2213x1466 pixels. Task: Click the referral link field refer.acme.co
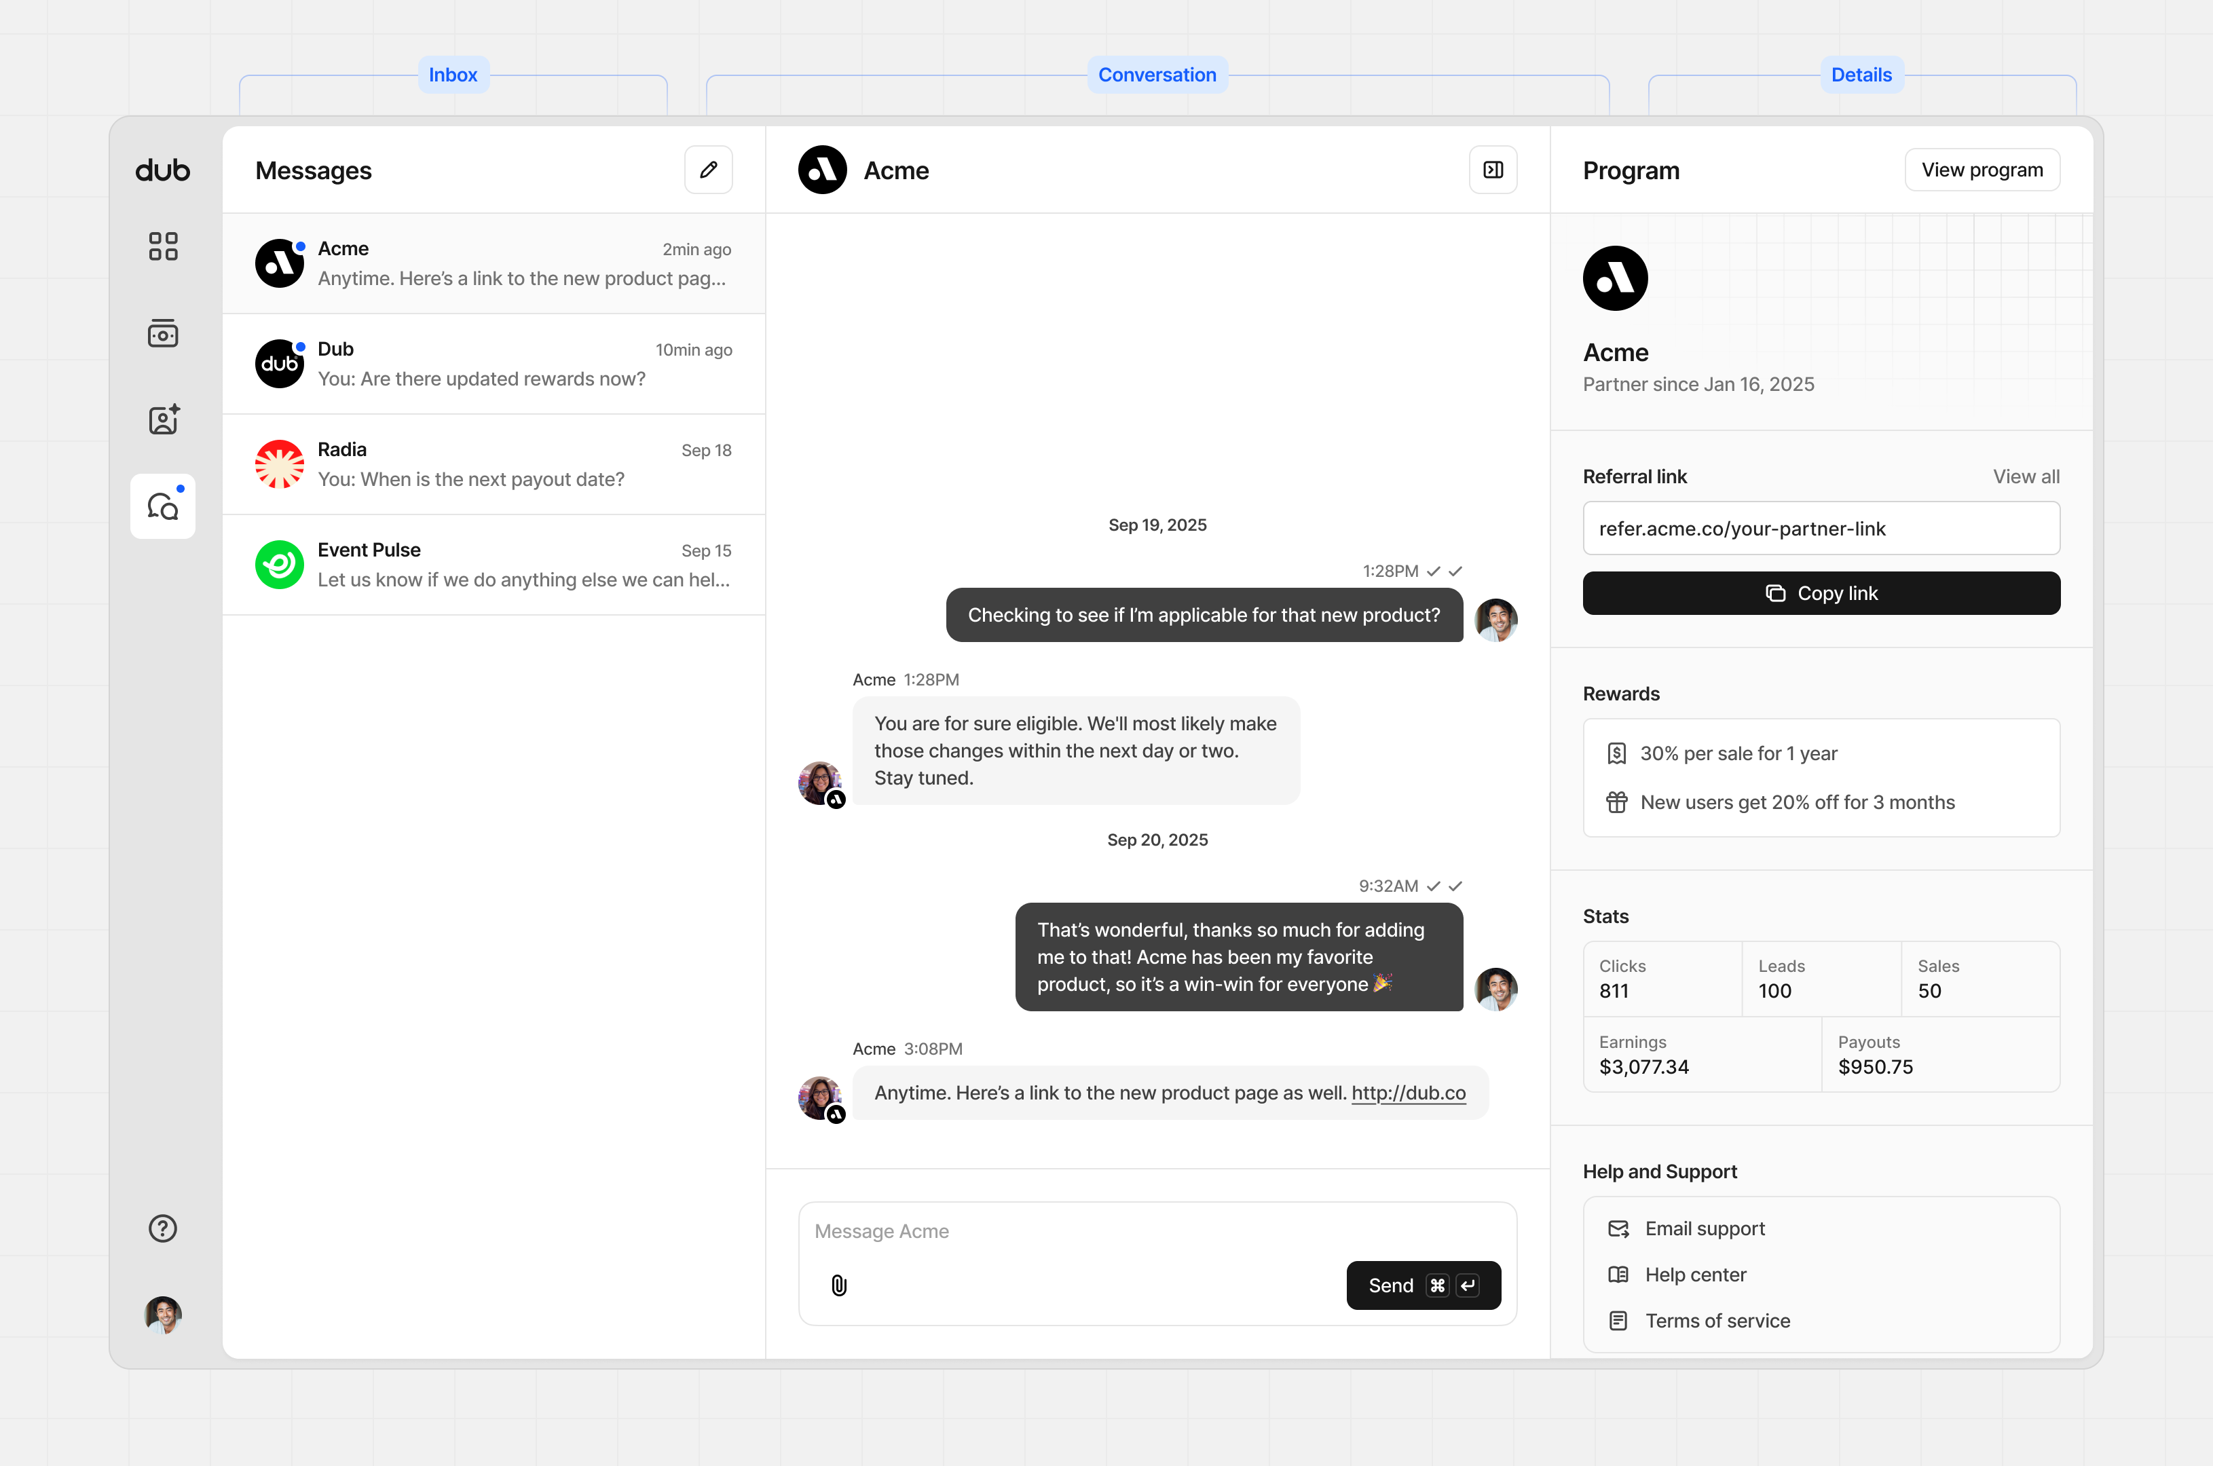click(1821, 528)
